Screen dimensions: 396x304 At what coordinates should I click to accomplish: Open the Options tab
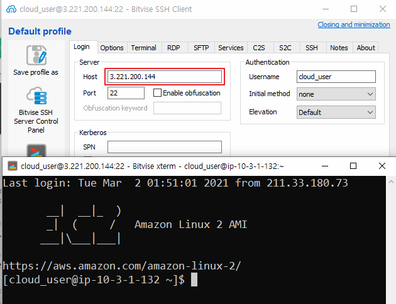tap(112, 48)
